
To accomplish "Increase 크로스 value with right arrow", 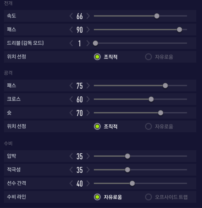I will click(88, 99).
